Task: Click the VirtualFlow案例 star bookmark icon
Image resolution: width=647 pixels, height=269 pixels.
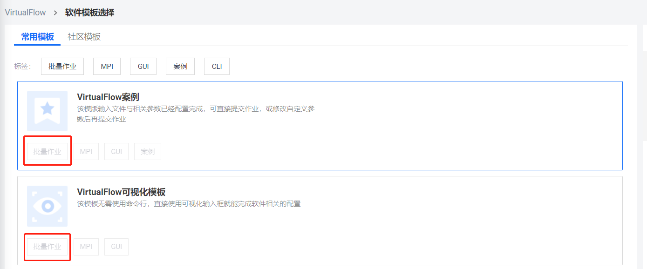Action: pos(47,111)
